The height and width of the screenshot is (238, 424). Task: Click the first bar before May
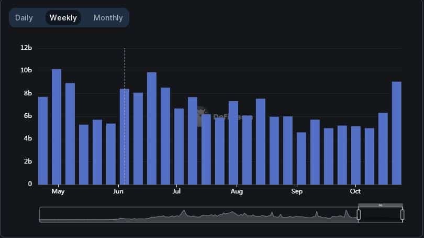(x=43, y=141)
